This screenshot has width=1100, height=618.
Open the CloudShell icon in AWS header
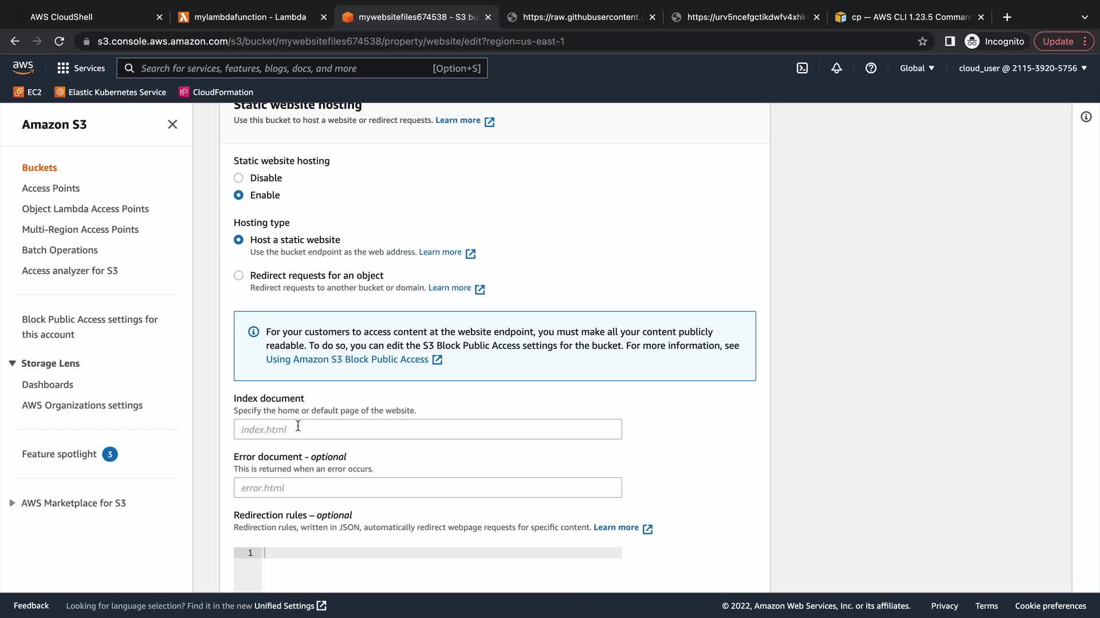coord(802,68)
